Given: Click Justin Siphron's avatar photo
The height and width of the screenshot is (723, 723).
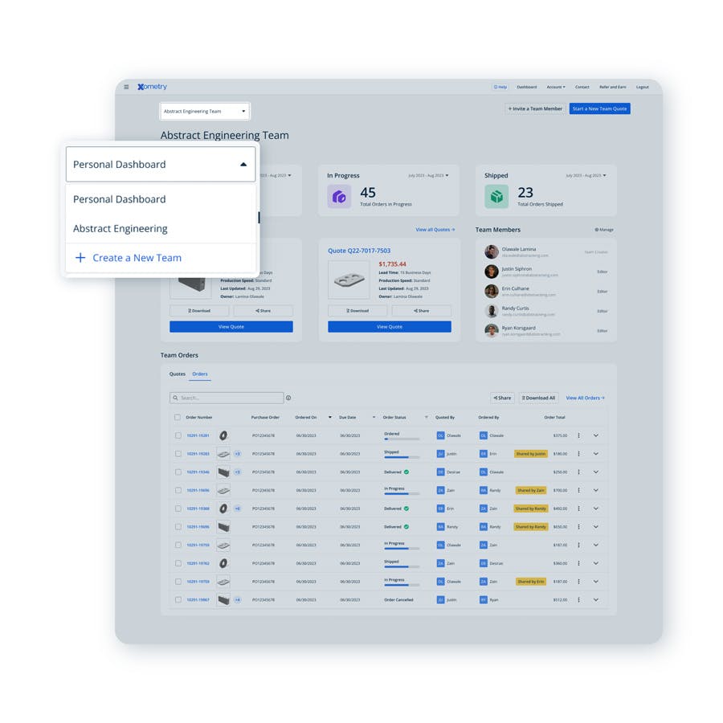Looking at the screenshot, I should [492, 272].
